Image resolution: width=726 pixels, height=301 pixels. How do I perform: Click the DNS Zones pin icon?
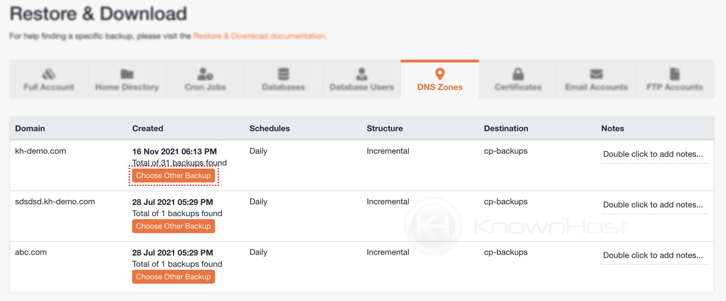click(x=440, y=73)
